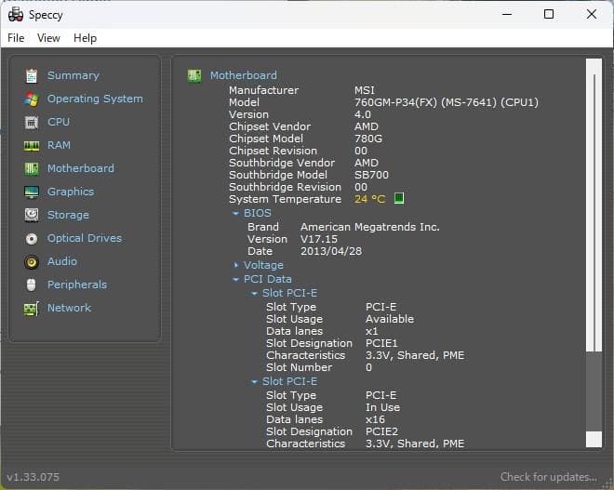Expand the Voltage section
Viewport: 614px width, 490px height.
pyautogui.click(x=235, y=265)
